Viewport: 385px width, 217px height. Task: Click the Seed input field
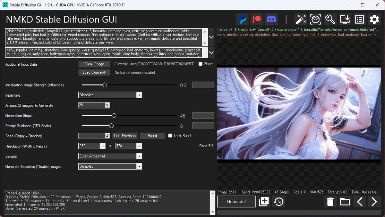[x=92, y=136]
